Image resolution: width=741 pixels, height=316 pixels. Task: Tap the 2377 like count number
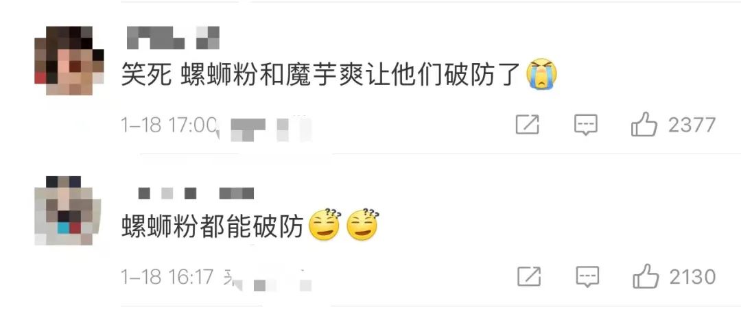(x=692, y=125)
